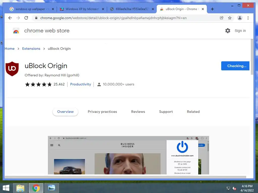Click the Sign in link
The height and width of the screenshot is (193, 258).
(x=240, y=31)
